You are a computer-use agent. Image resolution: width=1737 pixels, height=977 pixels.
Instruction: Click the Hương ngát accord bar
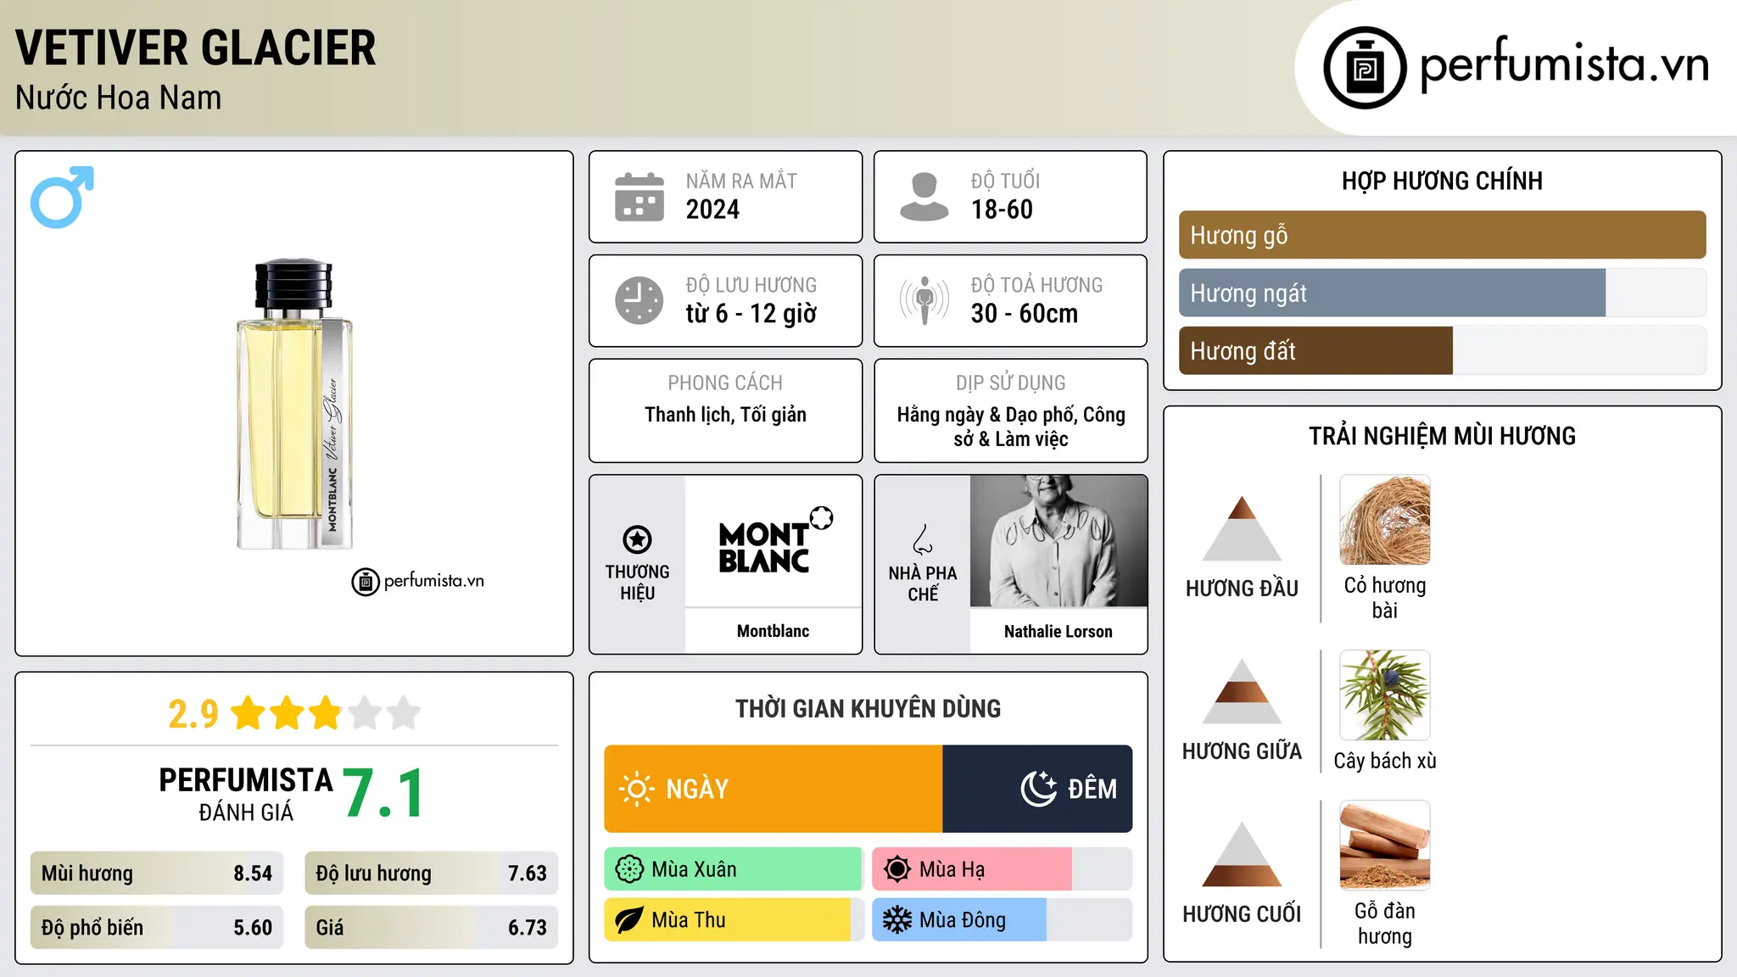1442,293
